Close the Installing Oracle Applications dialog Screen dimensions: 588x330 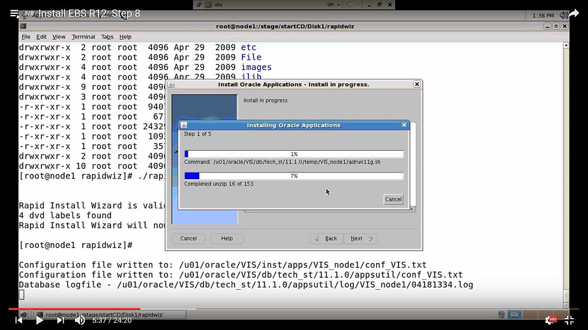(404, 125)
